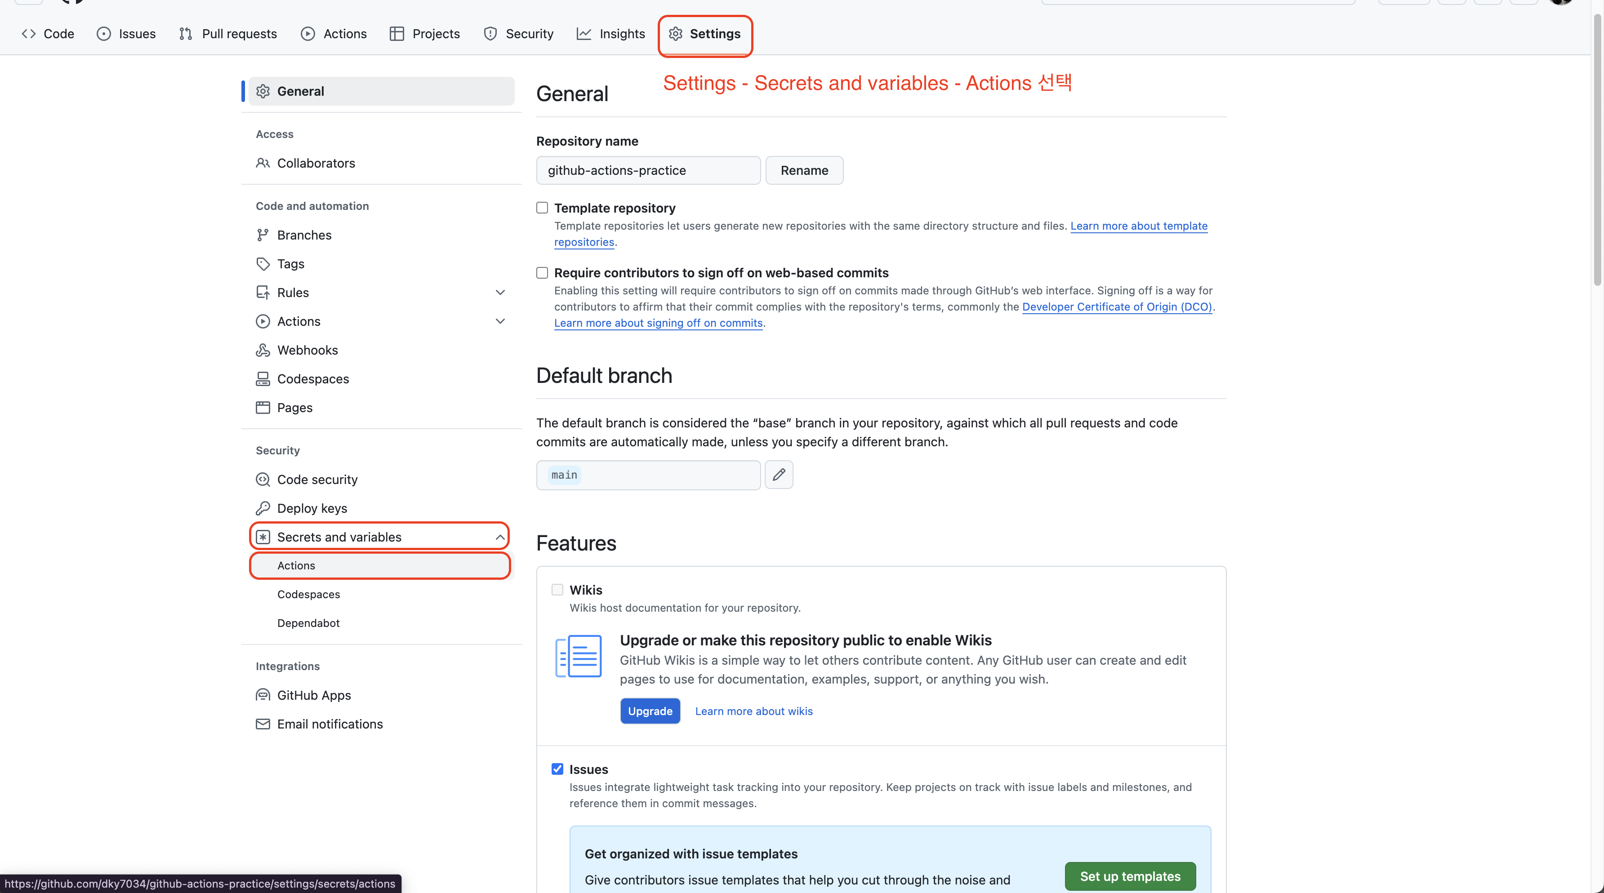The width and height of the screenshot is (1604, 893).
Task: Uncheck the Issues feature checkbox
Action: 557,769
